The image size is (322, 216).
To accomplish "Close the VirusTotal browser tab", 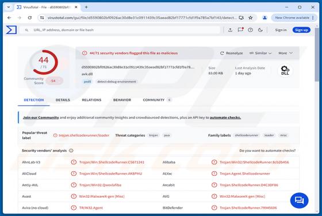I will 76,7.
